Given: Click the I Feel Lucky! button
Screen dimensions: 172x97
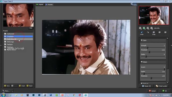Looking at the screenshot, I should (x=161, y=86).
